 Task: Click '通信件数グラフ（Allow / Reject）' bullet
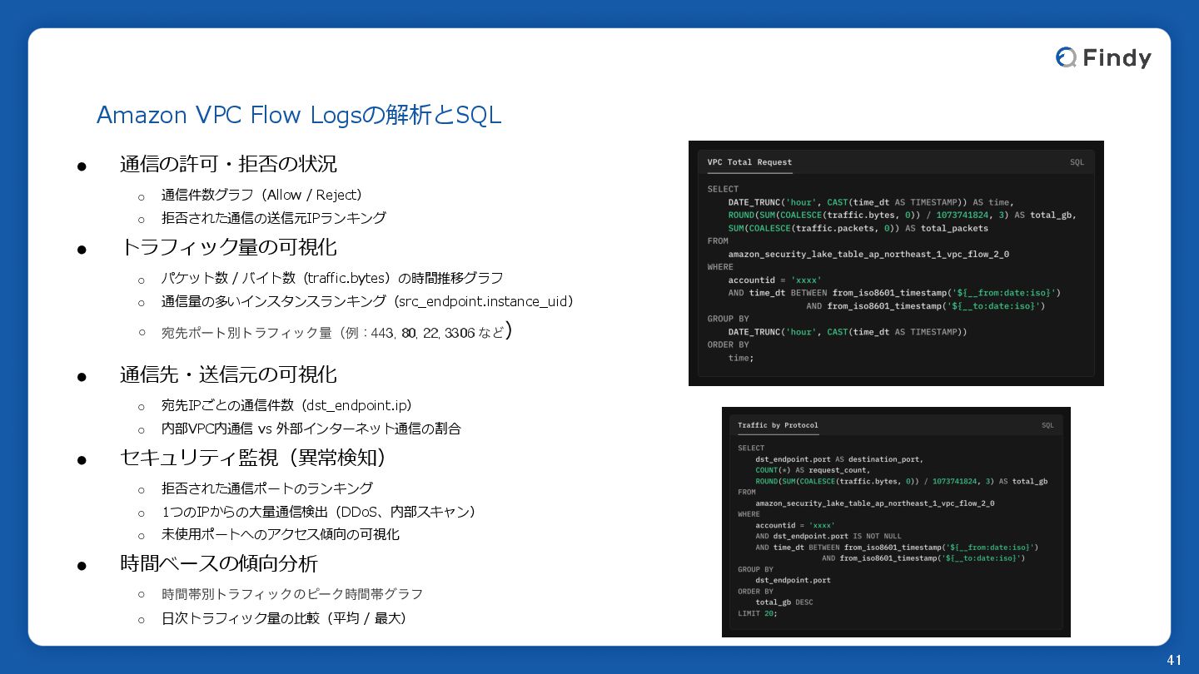click(x=263, y=196)
